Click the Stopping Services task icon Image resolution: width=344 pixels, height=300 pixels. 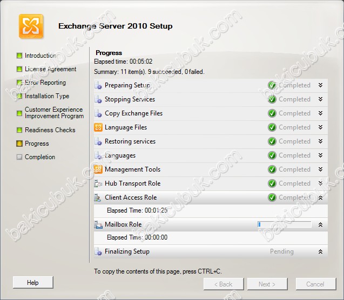tap(98, 99)
